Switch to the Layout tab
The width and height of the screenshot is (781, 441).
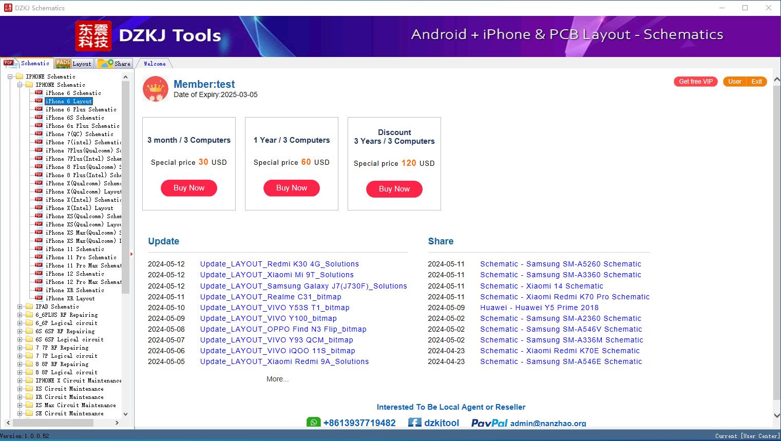pos(74,64)
